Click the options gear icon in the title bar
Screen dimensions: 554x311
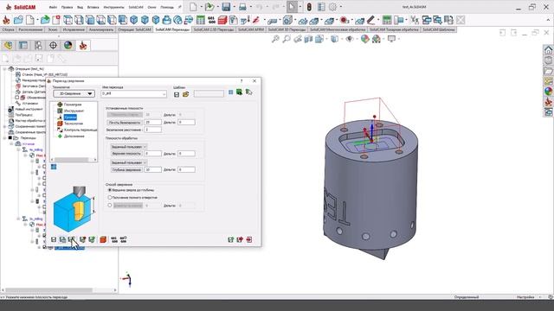click(332, 7)
